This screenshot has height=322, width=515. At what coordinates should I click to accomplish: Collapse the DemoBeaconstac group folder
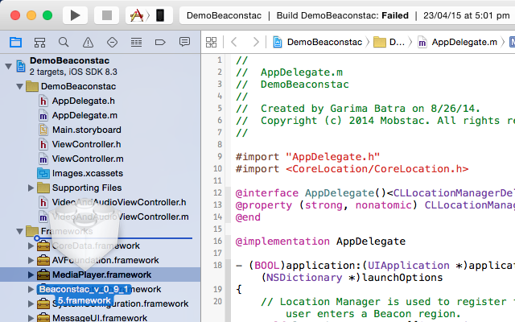[19, 86]
